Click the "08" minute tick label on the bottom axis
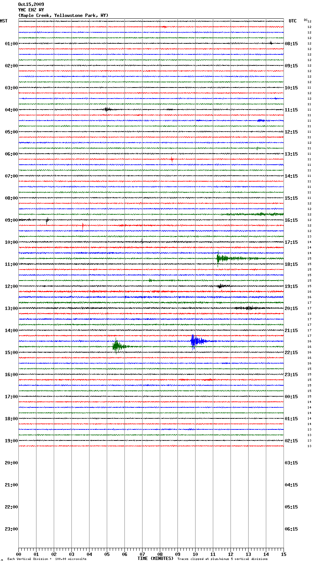The height and width of the screenshot is (564, 313). (160, 554)
